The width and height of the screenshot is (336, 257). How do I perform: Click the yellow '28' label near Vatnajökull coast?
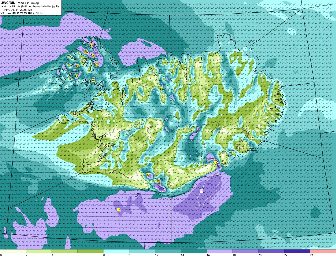[x=216, y=163]
